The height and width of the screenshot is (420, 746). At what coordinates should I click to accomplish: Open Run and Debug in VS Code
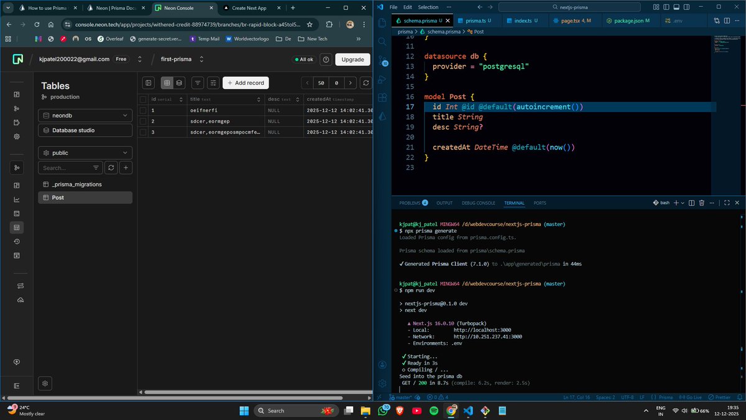384,80
